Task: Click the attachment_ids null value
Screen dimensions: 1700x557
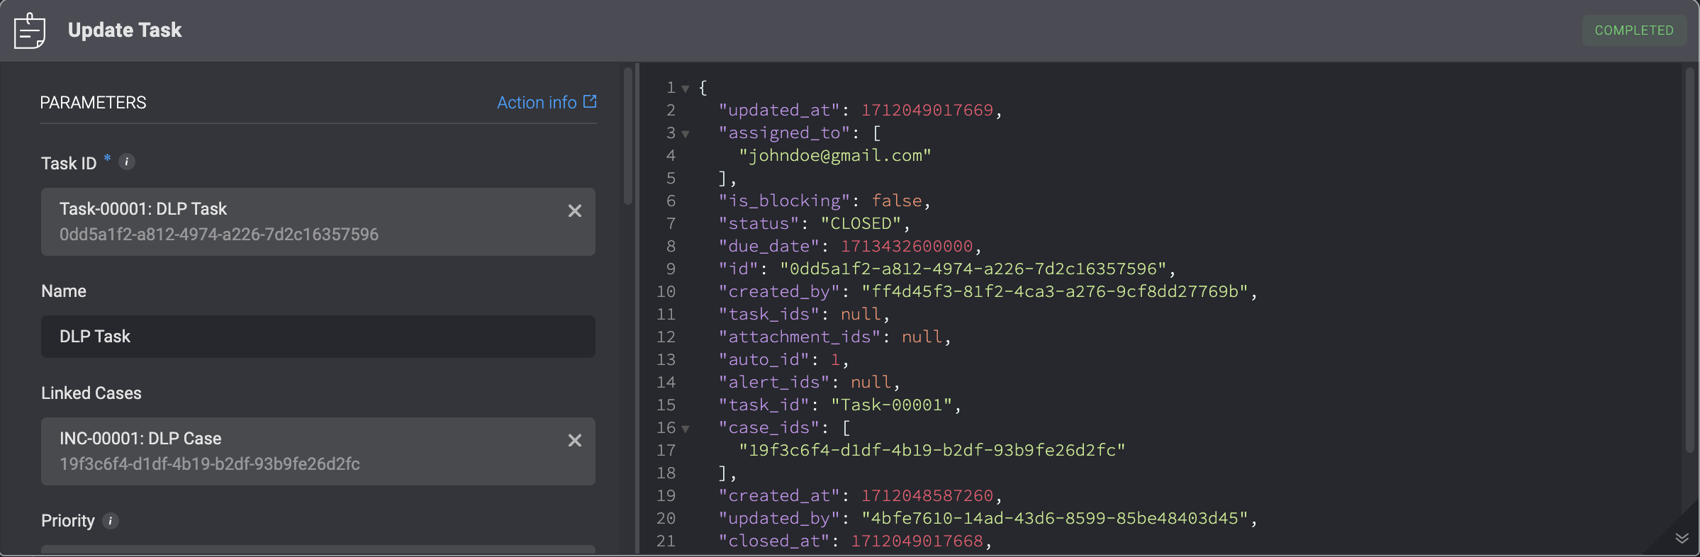Action: tap(922, 337)
